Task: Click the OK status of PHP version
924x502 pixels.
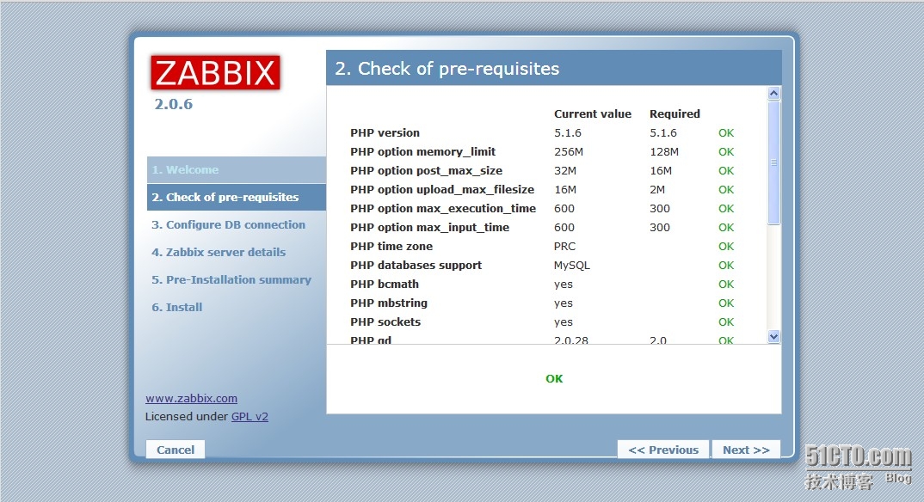Action: point(726,133)
